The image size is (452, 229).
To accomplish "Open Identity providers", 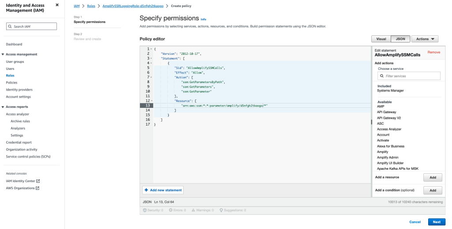I will click(19, 90).
